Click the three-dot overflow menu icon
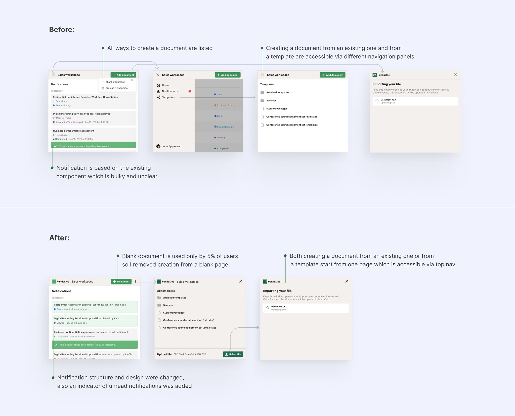This screenshot has width=515, height=416. pyautogui.click(x=135, y=281)
